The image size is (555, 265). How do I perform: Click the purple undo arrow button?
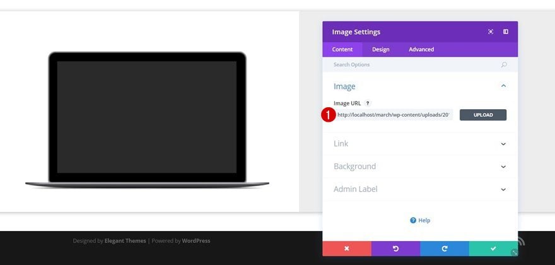coord(395,249)
